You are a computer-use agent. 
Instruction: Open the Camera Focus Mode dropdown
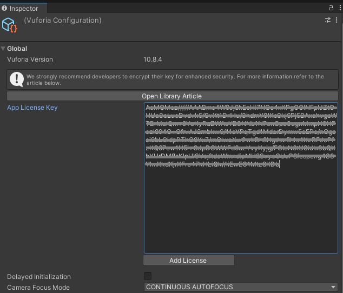click(x=241, y=287)
